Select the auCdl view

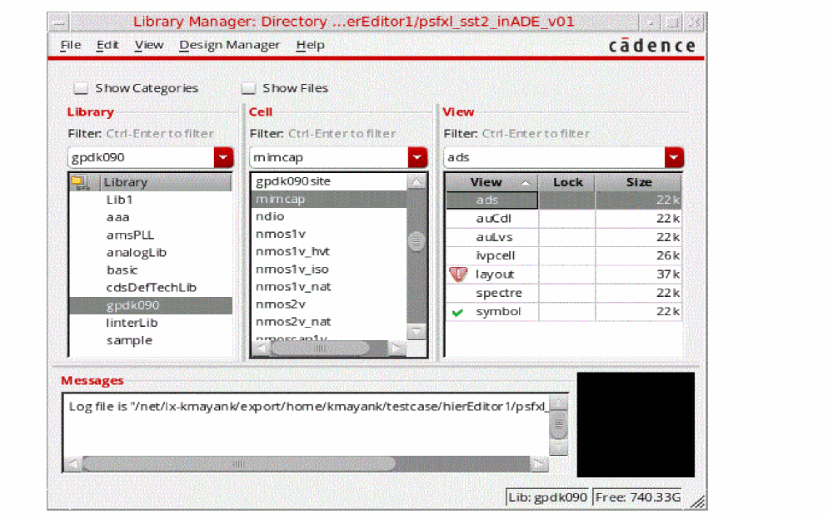(563, 218)
